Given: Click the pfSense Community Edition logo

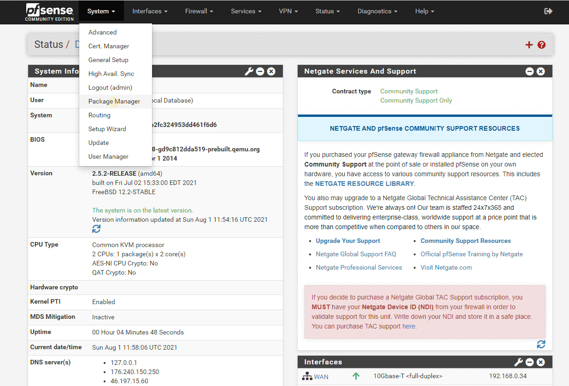Looking at the screenshot, I should click(x=50, y=12).
